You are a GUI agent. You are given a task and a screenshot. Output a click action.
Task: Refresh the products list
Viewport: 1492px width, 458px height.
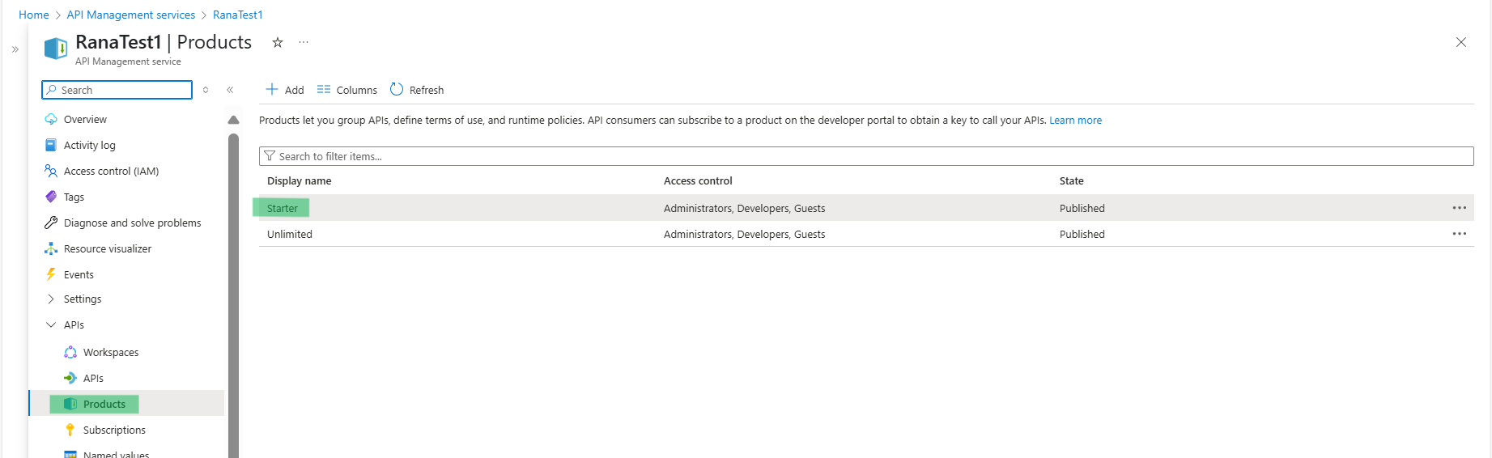click(x=417, y=90)
